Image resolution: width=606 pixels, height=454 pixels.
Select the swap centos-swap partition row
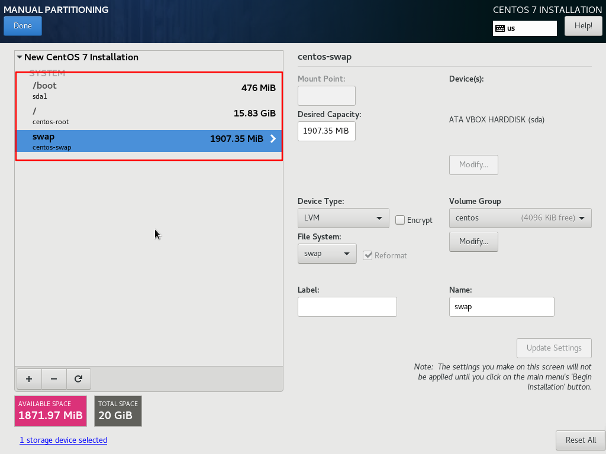149,141
